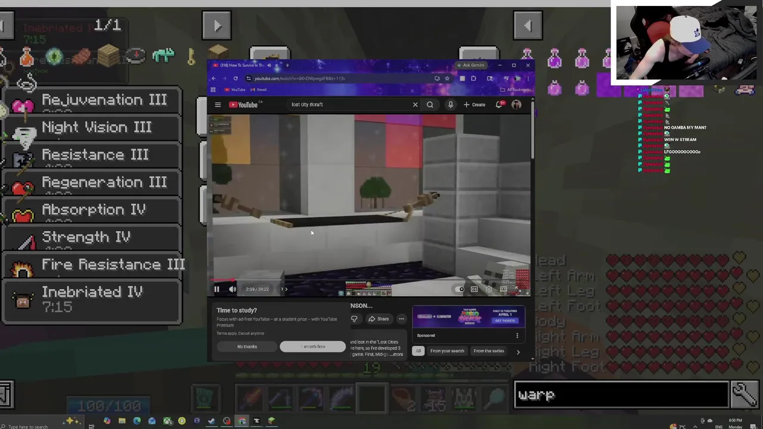
Task: Open the sponsored ad options menu
Action: (x=517, y=335)
